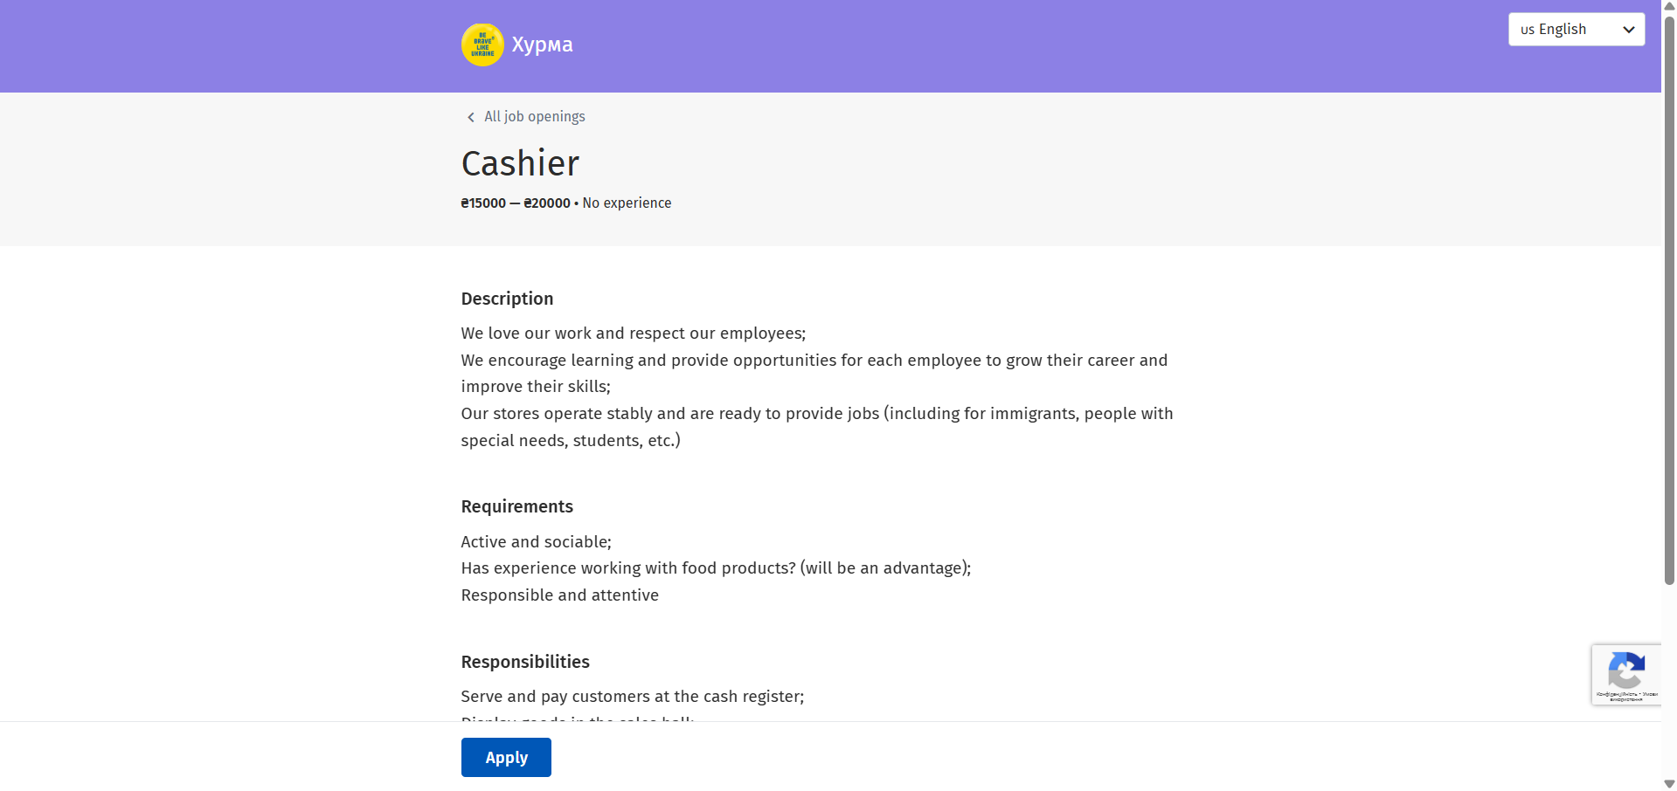Screen dimensions: 1677x791
Task: Click the US flag code in language selector
Action: tap(1527, 30)
